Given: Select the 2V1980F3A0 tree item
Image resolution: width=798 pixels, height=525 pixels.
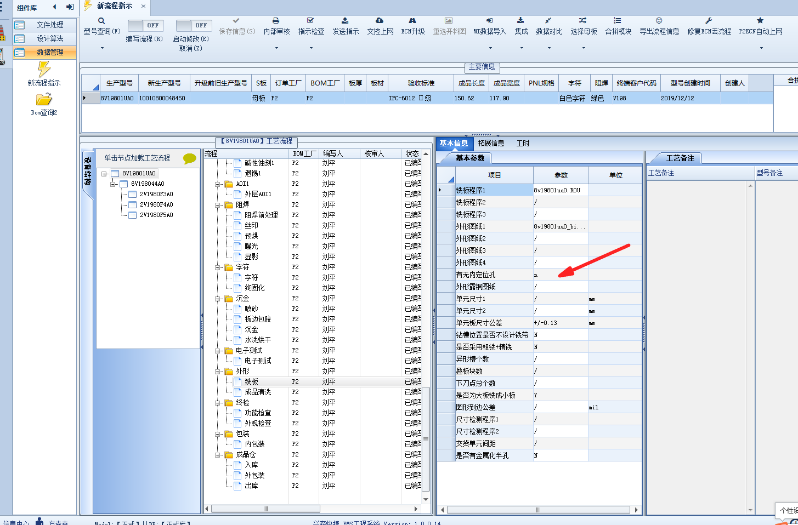Looking at the screenshot, I should [156, 195].
